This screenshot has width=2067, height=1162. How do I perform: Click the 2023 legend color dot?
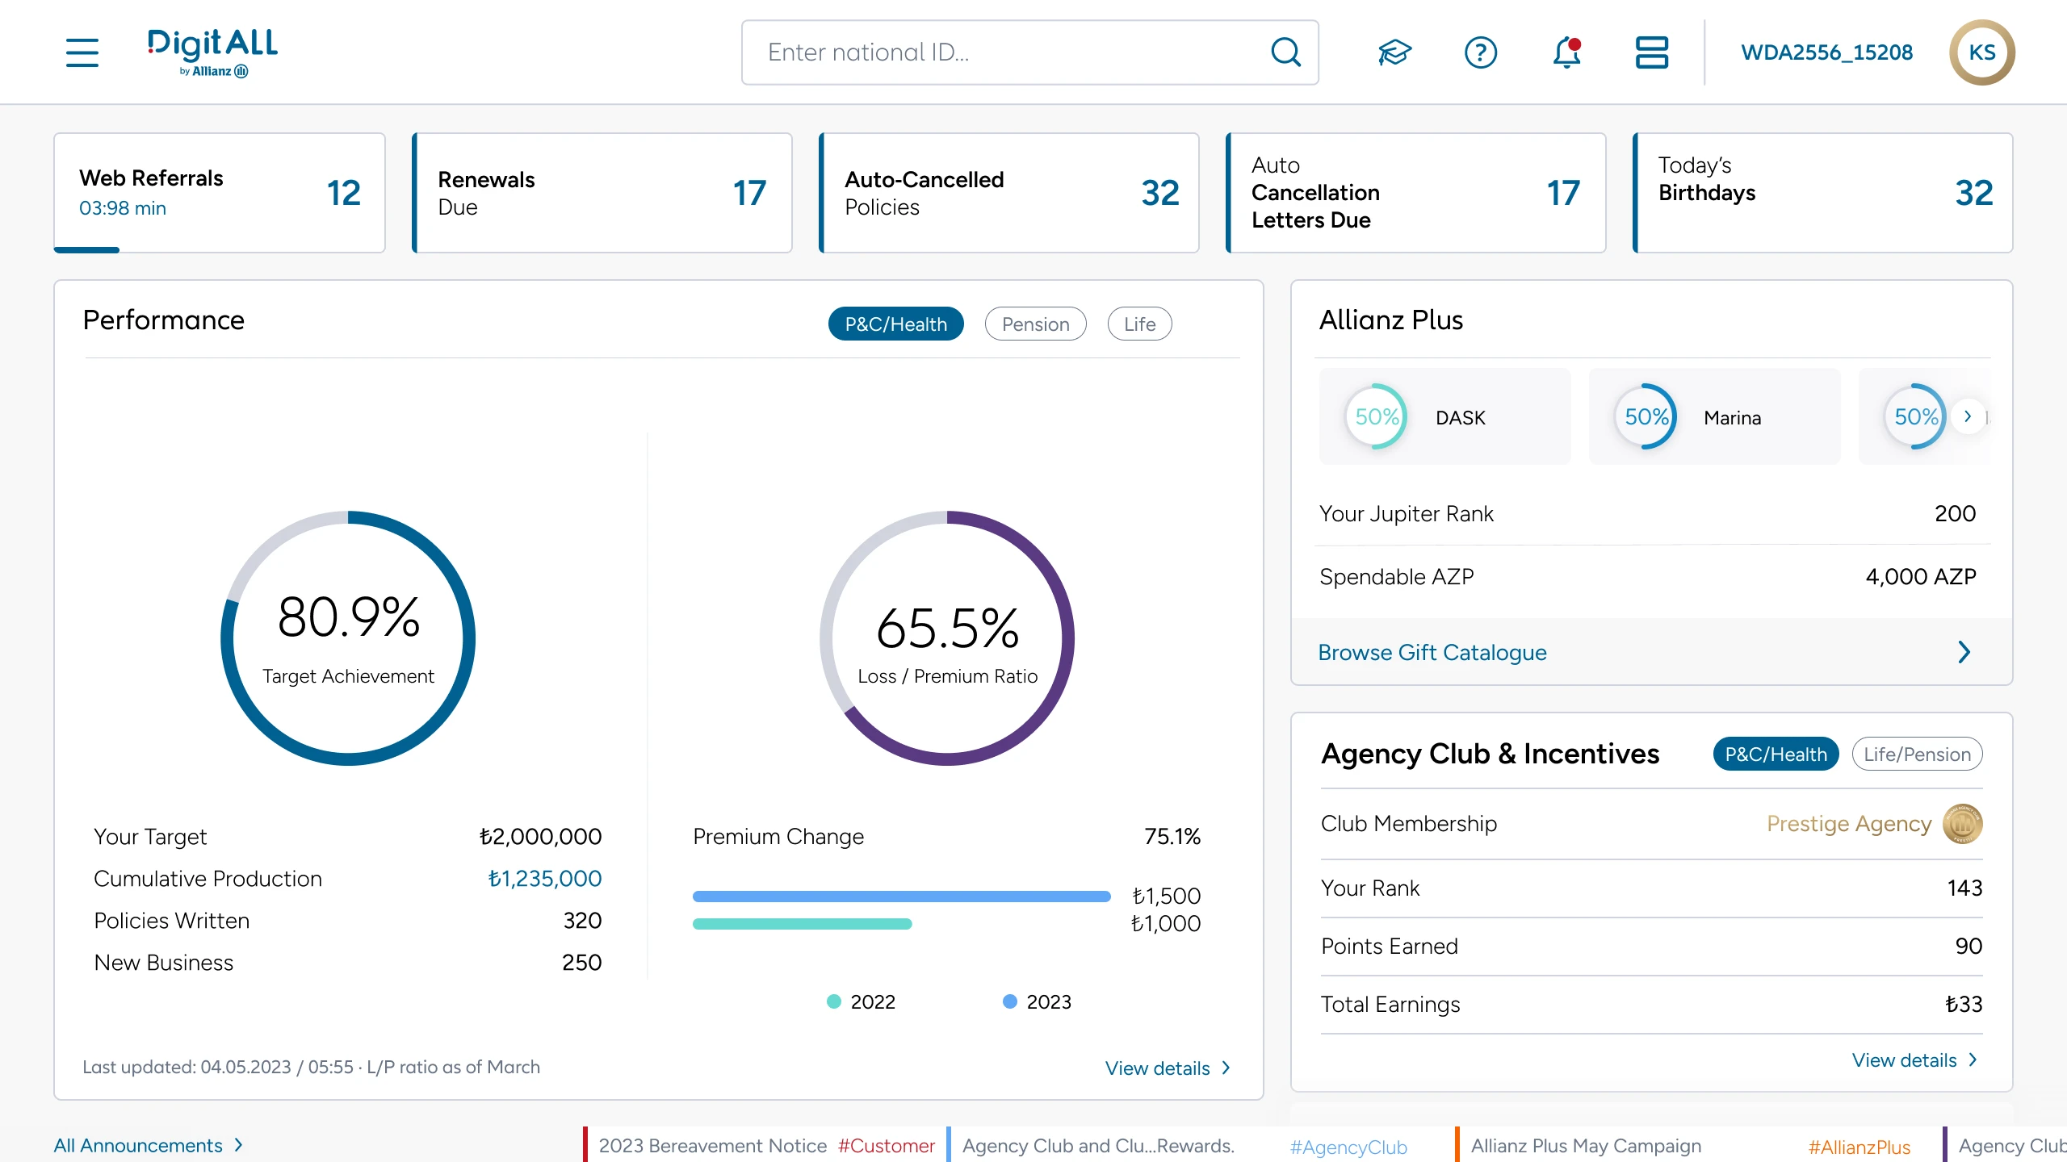(x=1009, y=1001)
